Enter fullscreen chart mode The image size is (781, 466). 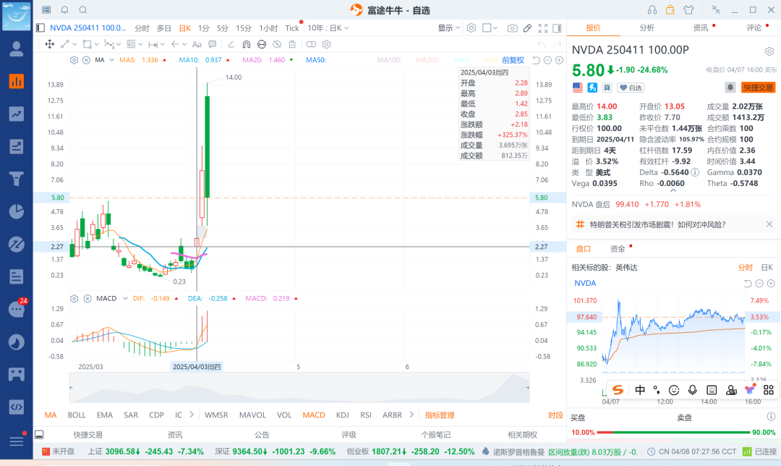pos(543,28)
